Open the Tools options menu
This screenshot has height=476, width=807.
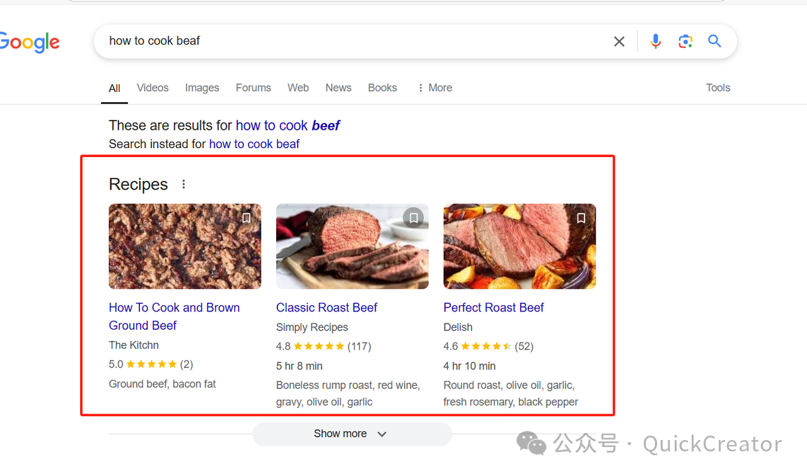(717, 88)
